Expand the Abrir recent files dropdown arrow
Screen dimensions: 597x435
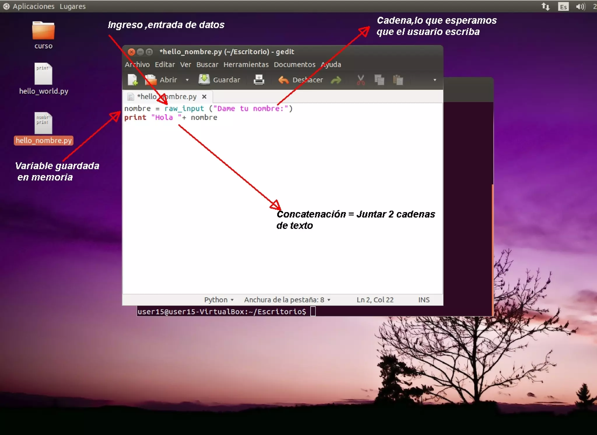click(x=187, y=80)
